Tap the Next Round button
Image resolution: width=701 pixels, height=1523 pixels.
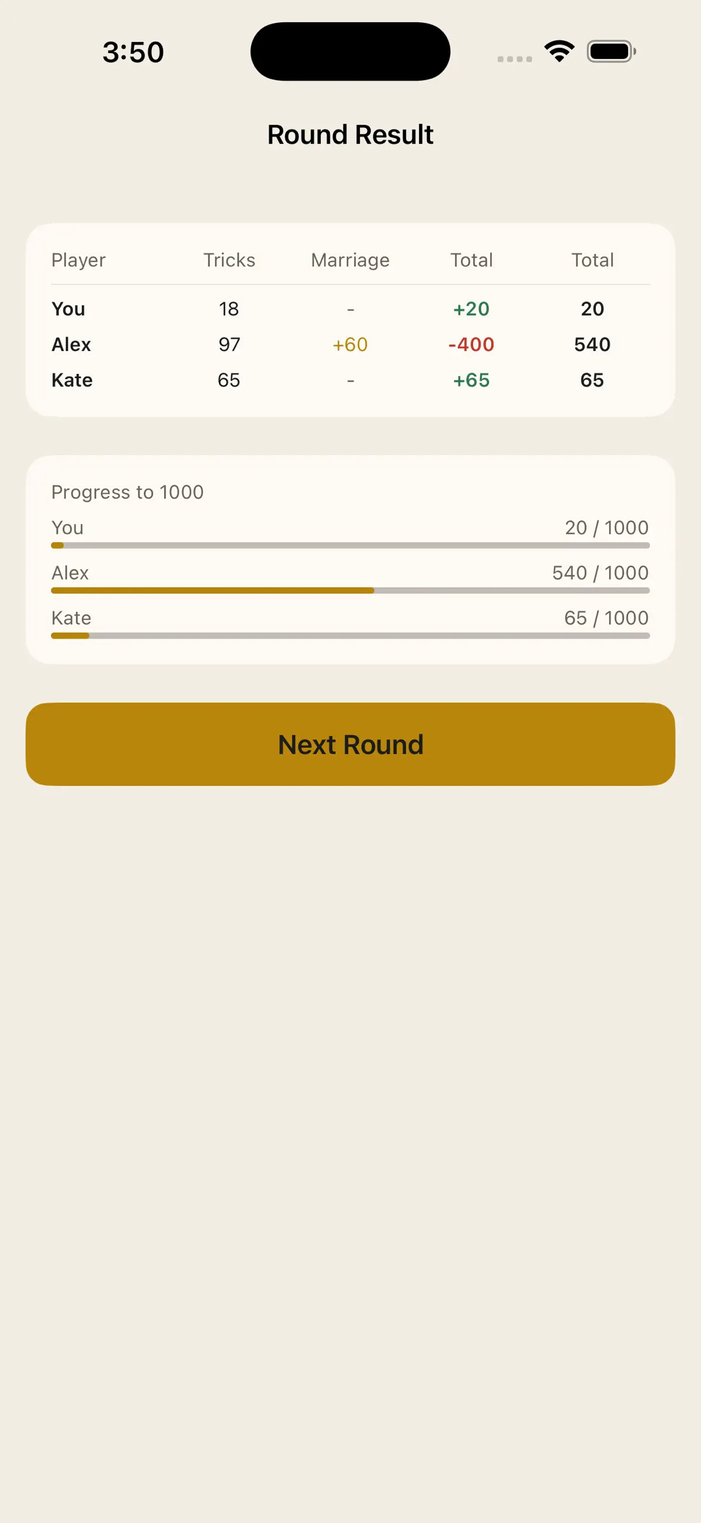click(x=350, y=744)
